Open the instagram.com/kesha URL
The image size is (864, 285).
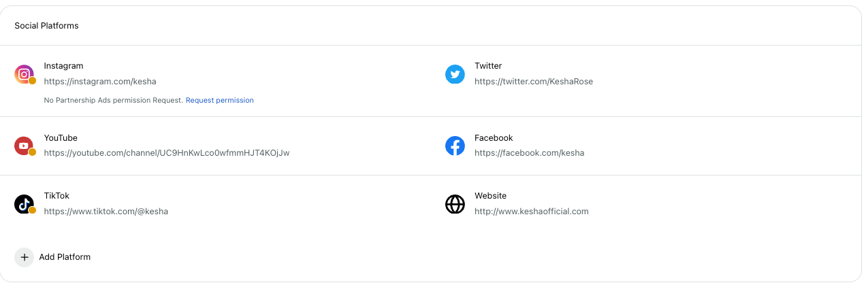click(100, 82)
